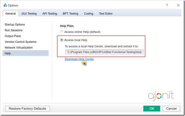185x116 pixels.
Task: Choose the Access local Help radio button
Action: coord(61,40)
